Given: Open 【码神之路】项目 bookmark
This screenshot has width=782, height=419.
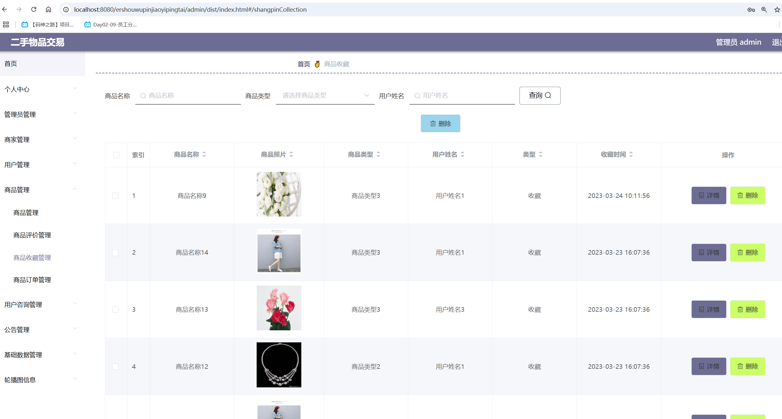Looking at the screenshot, I should click(x=48, y=24).
